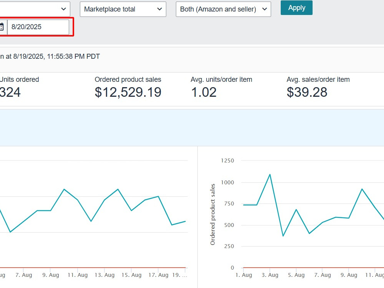Click the 10. Aug sales peak data point

[362, 189]
